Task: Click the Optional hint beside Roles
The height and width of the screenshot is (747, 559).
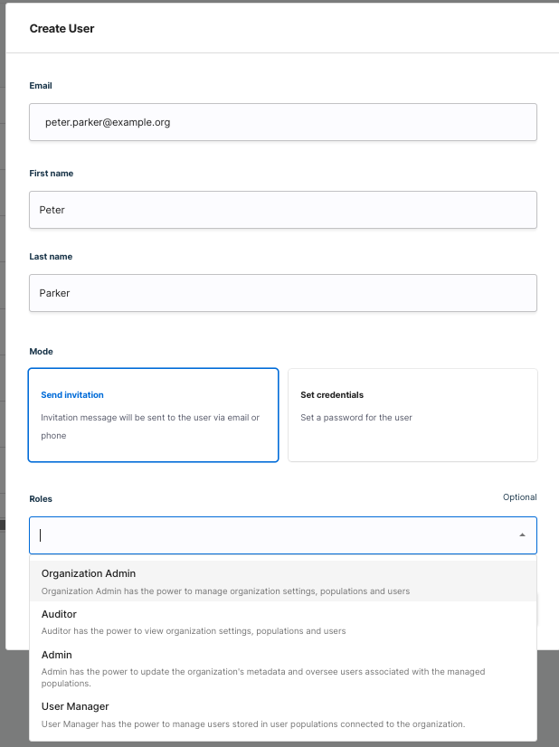Action: 519,497
